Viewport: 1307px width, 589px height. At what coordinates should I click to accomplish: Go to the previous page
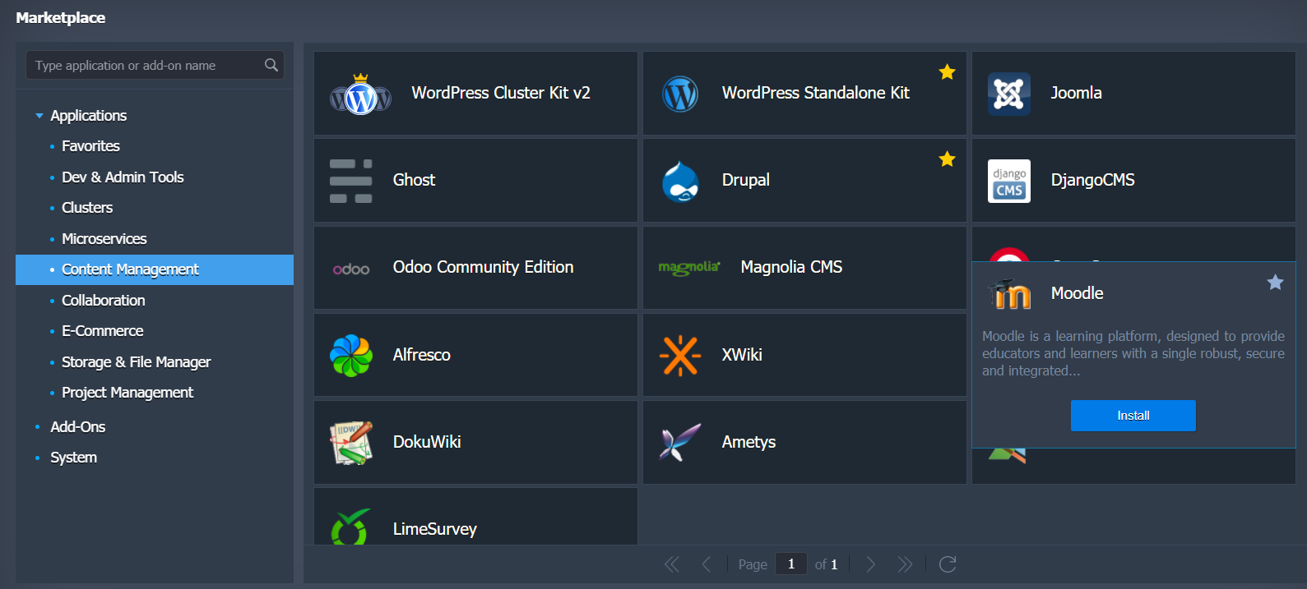click(x=706, y=564)
